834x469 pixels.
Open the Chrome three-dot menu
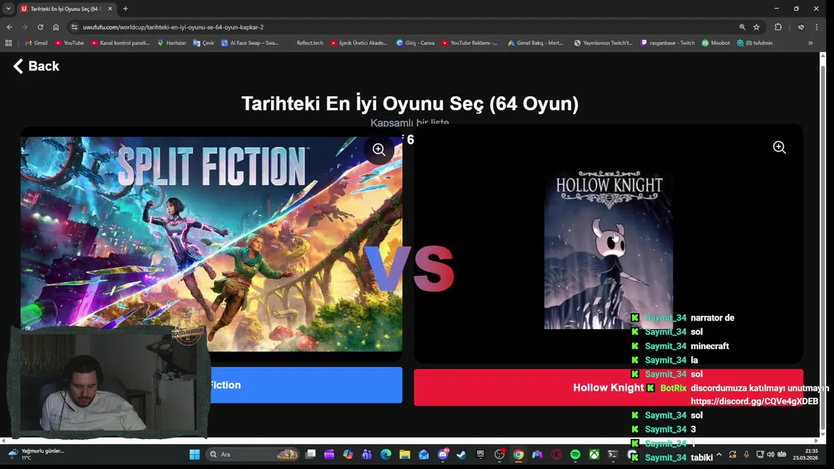(x=816, y=27)
